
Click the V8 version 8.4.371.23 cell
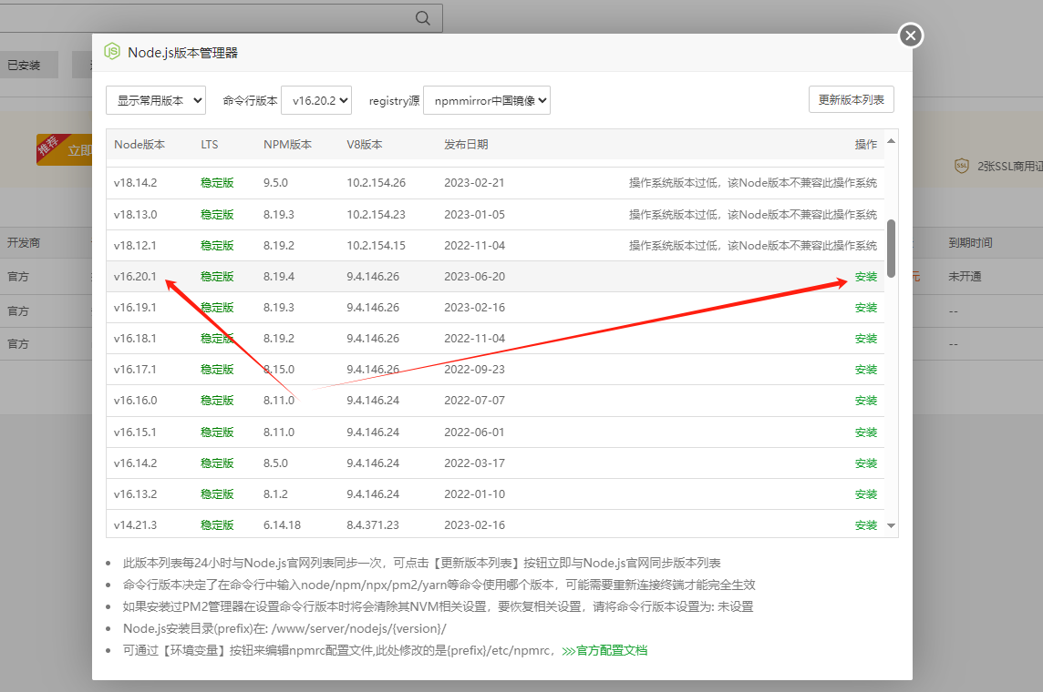(x=373, y=524)
